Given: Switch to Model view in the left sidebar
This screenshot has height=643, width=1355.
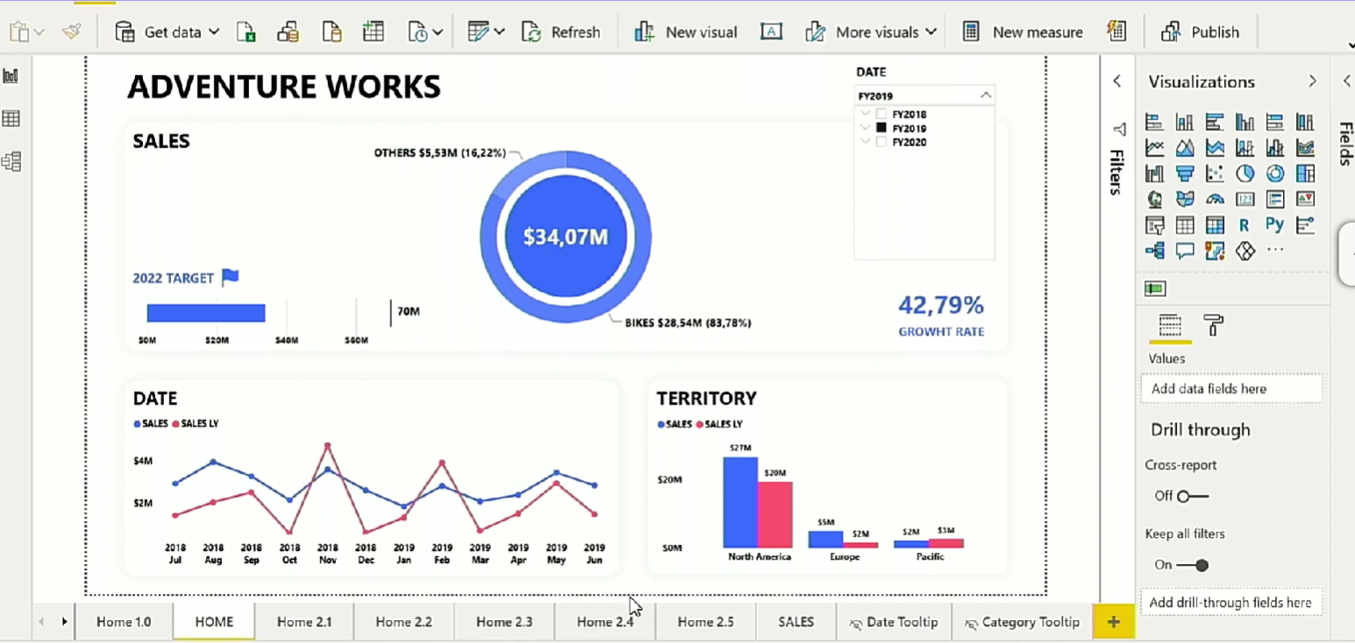Looking at the screenshot, I should 11,160.
